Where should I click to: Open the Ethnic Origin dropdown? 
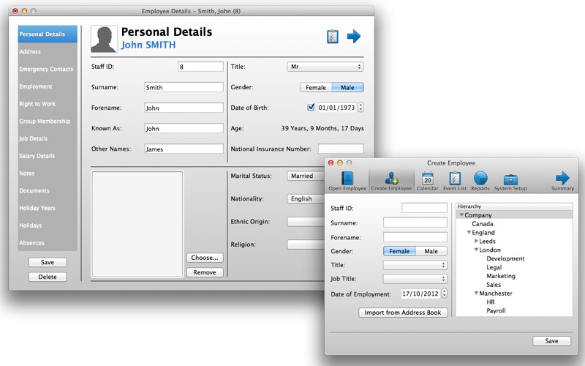coord(306,222)
